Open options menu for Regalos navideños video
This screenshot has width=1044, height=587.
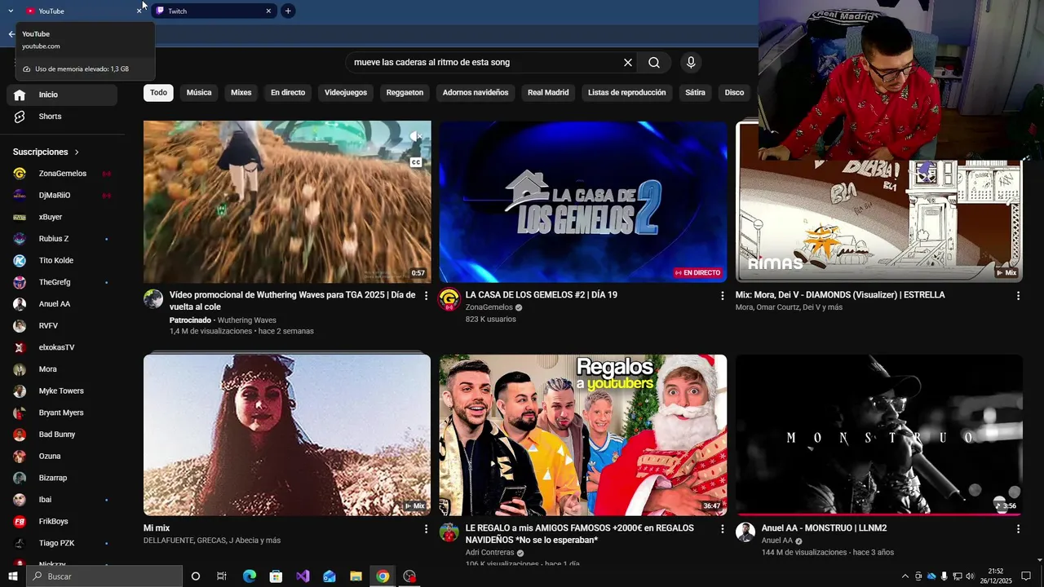(x=722, y=529)
